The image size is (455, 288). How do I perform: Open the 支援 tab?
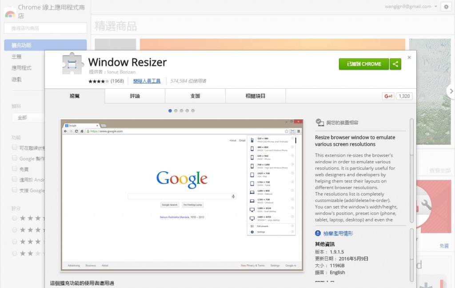tap(196, 96)
